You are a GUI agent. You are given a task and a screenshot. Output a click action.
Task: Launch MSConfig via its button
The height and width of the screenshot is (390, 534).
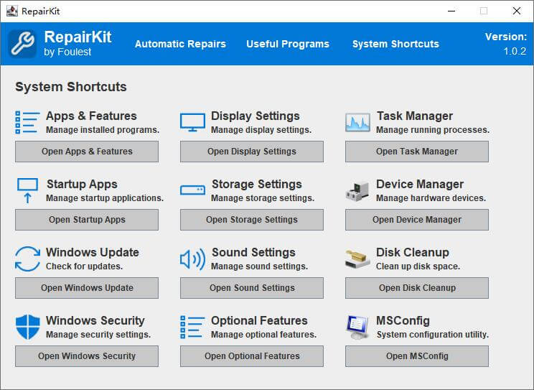pyautogui.click(x=417, y=356)
